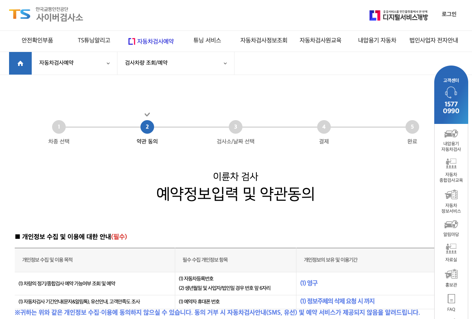Viewport: 472px width, 319px height.
Task: Click step 2 circle 약관 동의
Action: 147,127
